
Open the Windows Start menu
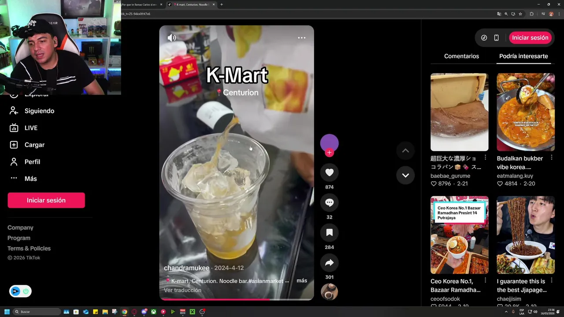7,312
